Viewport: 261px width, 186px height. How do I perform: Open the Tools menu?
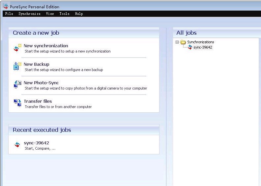pos(64,14)
